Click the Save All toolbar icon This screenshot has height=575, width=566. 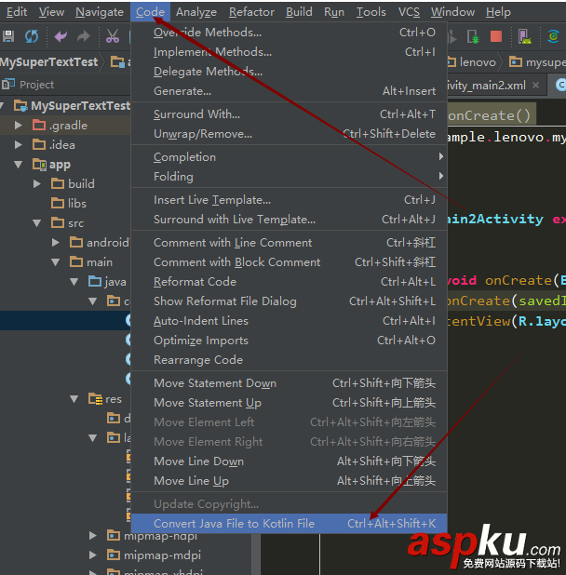(x=8, y=36)
